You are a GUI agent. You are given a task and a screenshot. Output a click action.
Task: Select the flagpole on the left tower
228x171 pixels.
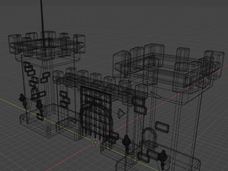point(42,24)
